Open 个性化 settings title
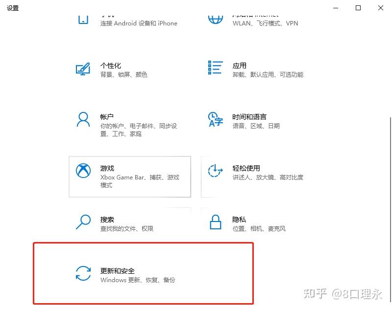Image resolution: width=392 pixels, height=310 pixels. (x=111, y=66)
